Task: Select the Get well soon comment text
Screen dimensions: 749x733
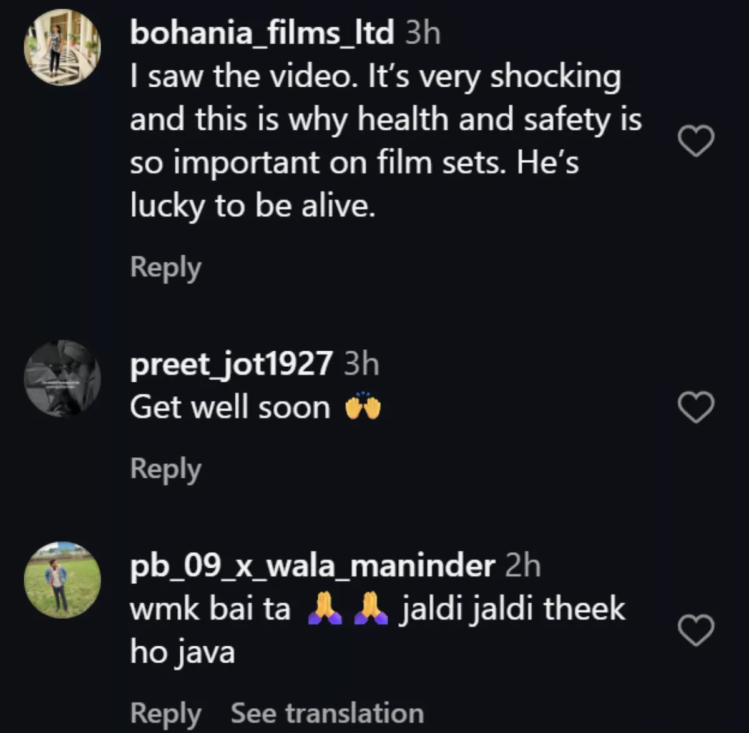Action: (x=230, y=406)
